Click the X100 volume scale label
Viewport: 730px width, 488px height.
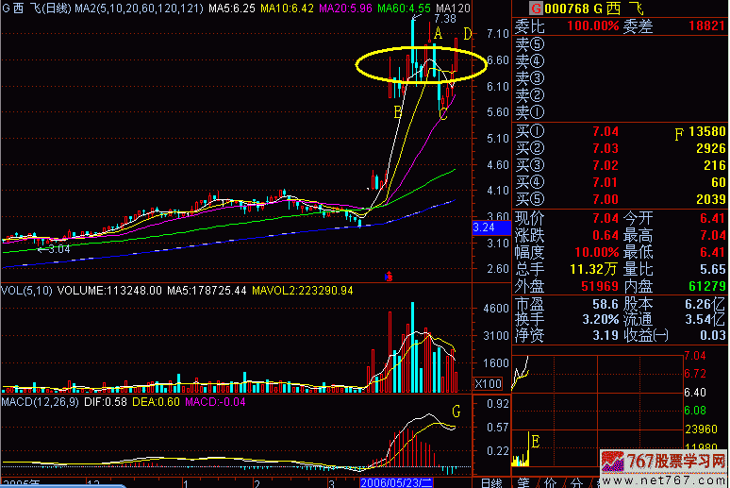[x=488, y=384]
